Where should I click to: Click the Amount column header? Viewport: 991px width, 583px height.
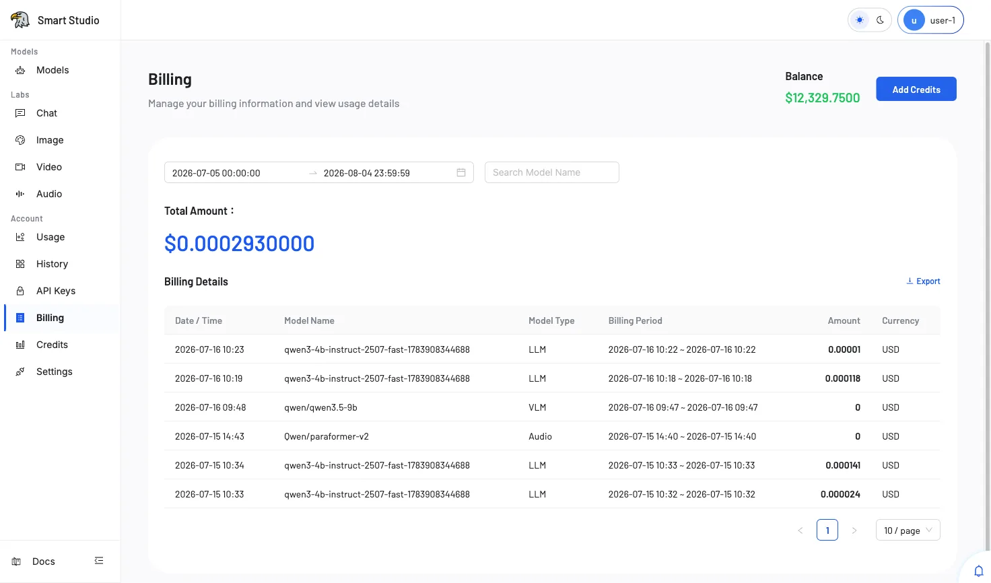click(x=844, y=320)
